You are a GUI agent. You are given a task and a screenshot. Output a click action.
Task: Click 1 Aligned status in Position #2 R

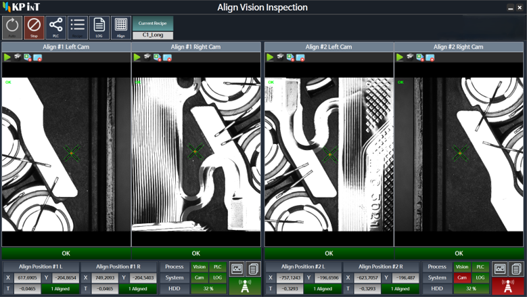tap(400, 289)
